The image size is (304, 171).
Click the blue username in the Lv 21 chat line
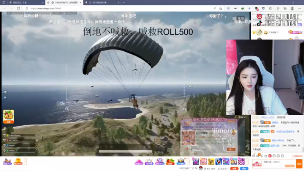click(275, 146)
